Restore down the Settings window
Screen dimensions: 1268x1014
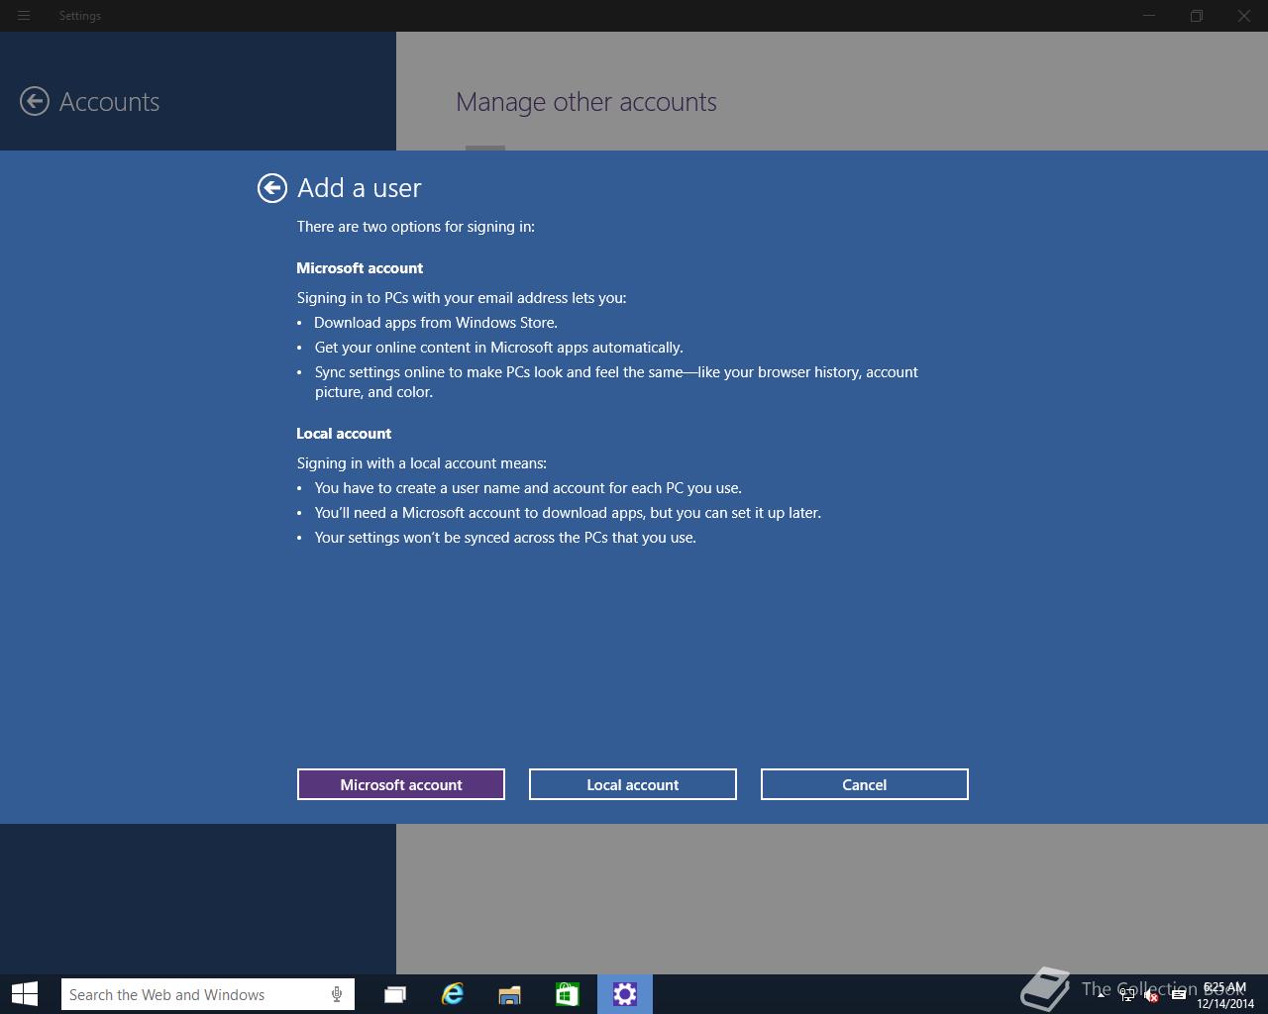point(1197,16)
